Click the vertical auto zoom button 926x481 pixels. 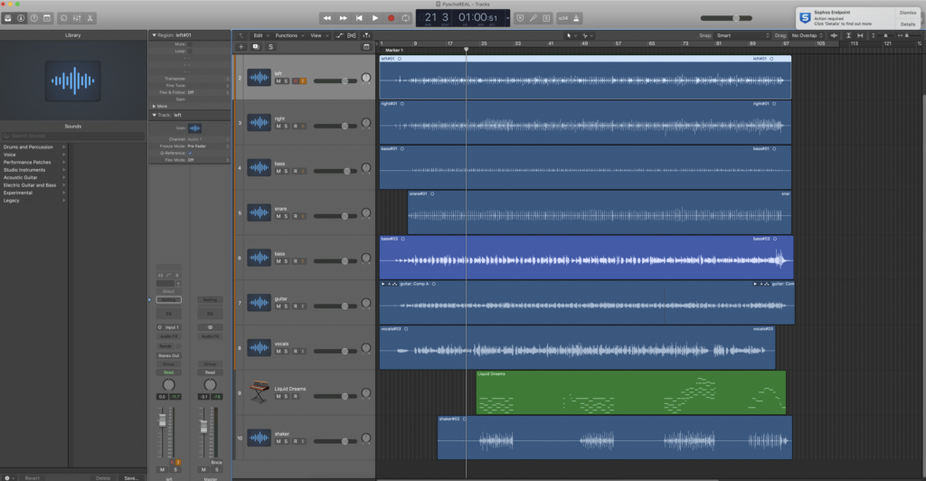pyautogui.click(x=848, y=35)
